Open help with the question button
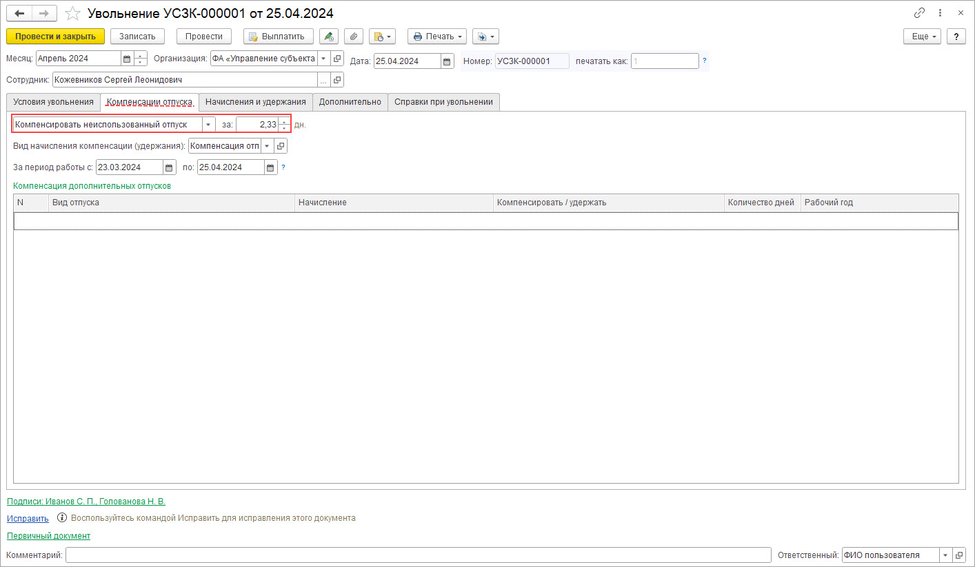 956,37
